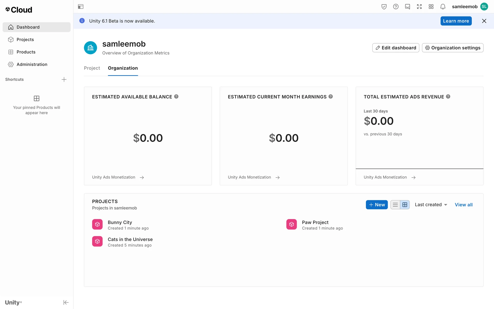
Task: Switch projects to grid view
Action: point(405,205)
